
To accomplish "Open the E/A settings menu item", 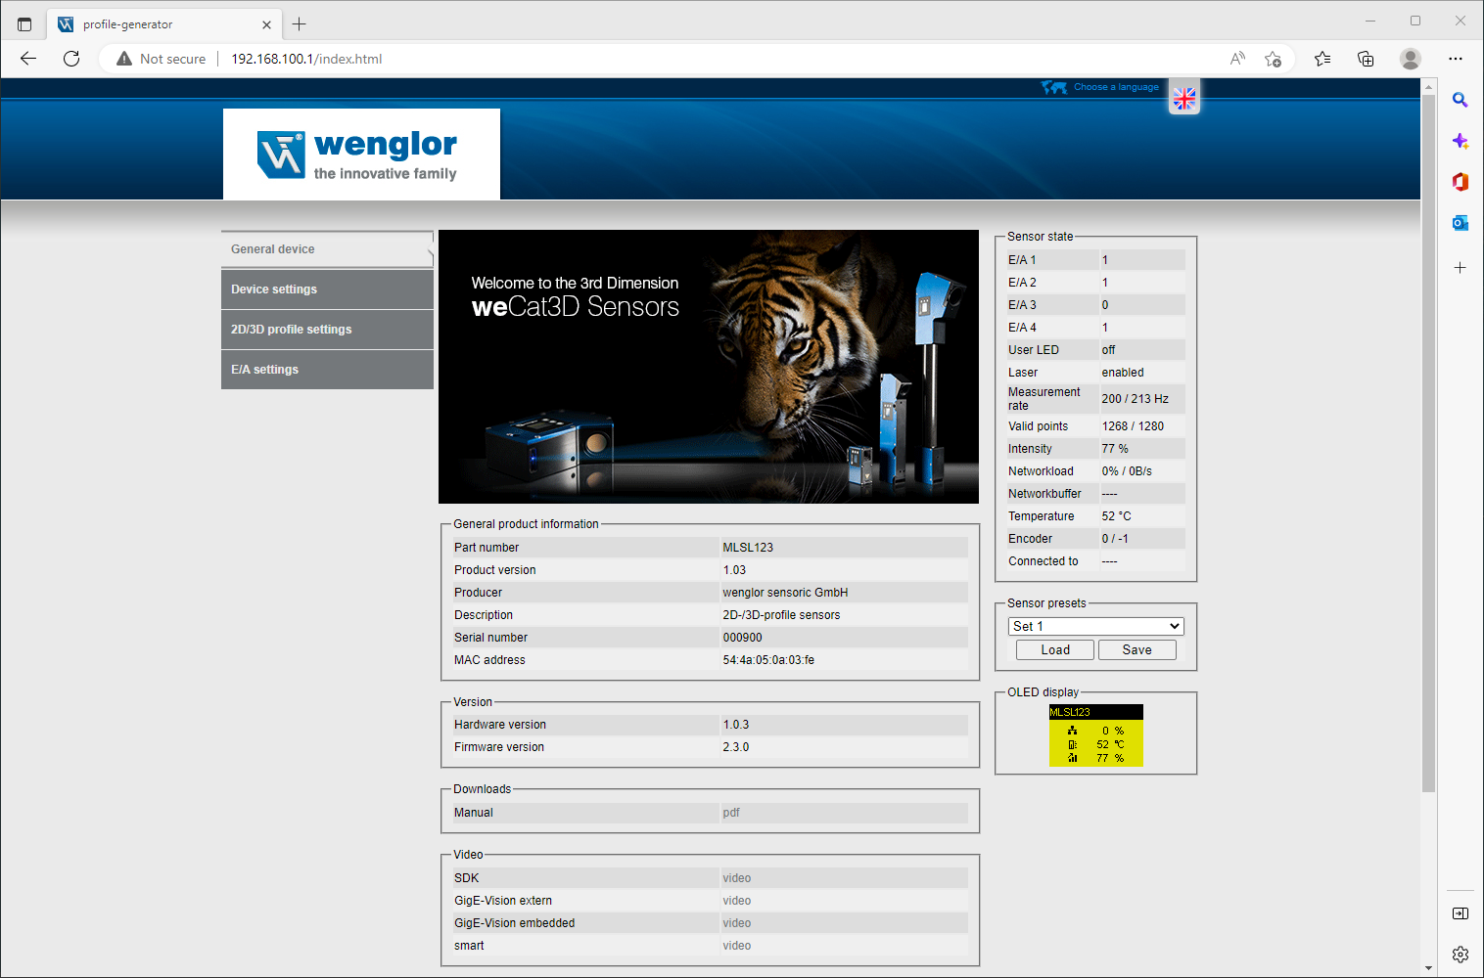I will (327, 370).
